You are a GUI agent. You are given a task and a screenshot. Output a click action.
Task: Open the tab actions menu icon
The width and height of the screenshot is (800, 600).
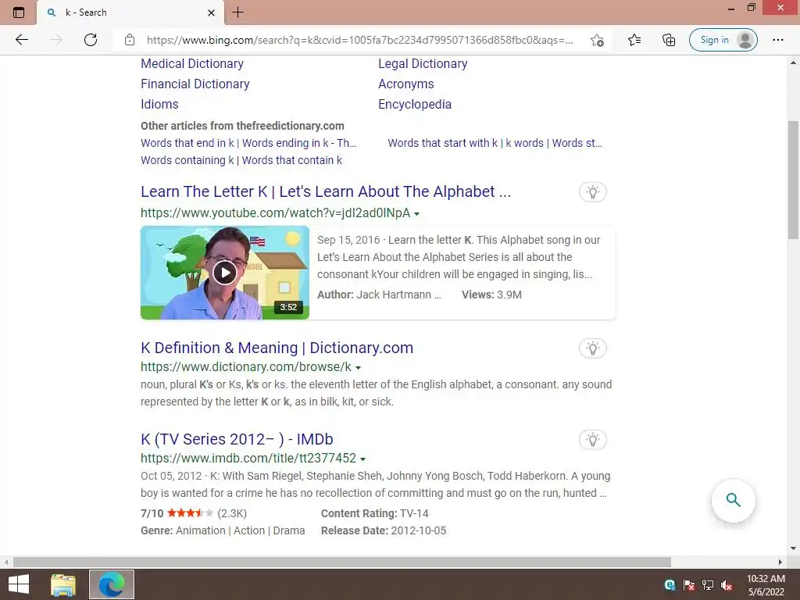tap(19, 12)
